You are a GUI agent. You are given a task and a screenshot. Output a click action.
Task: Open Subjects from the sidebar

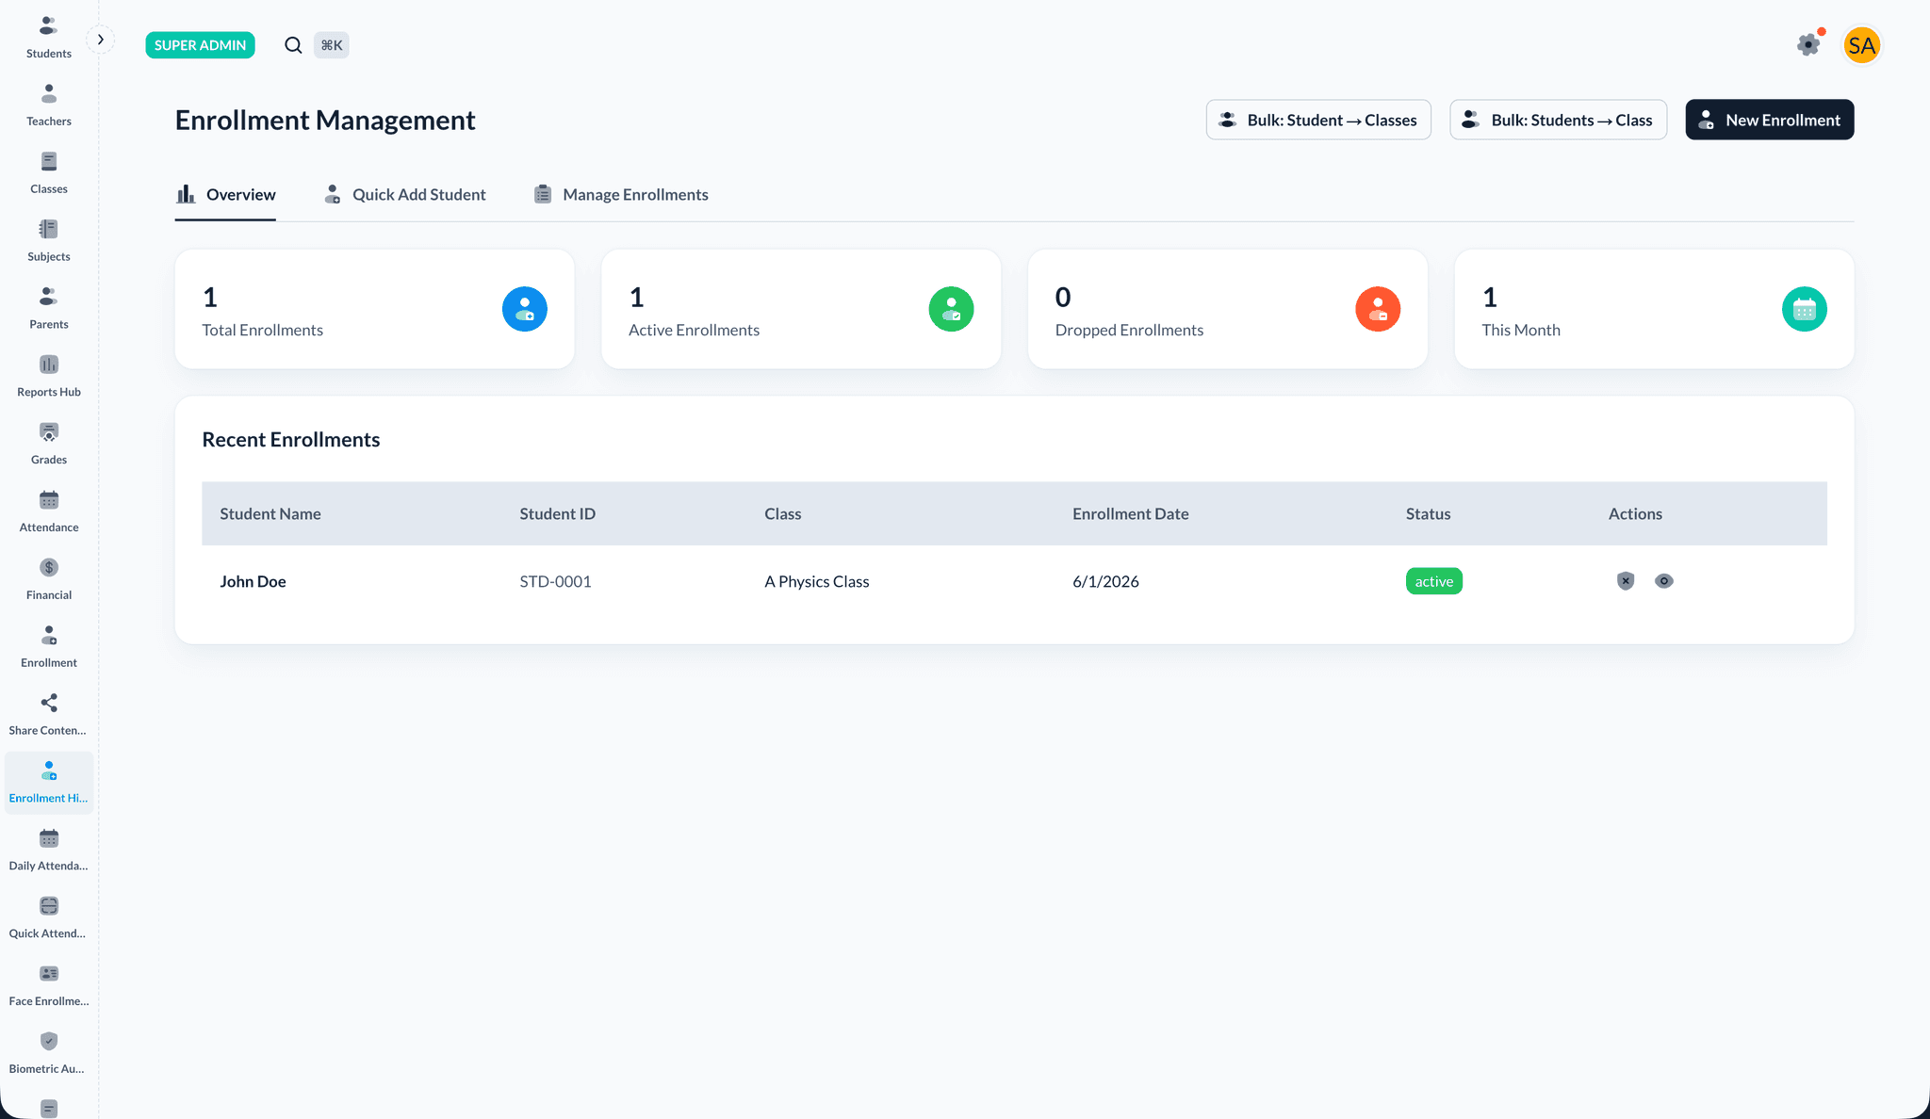tap(49, 241)
